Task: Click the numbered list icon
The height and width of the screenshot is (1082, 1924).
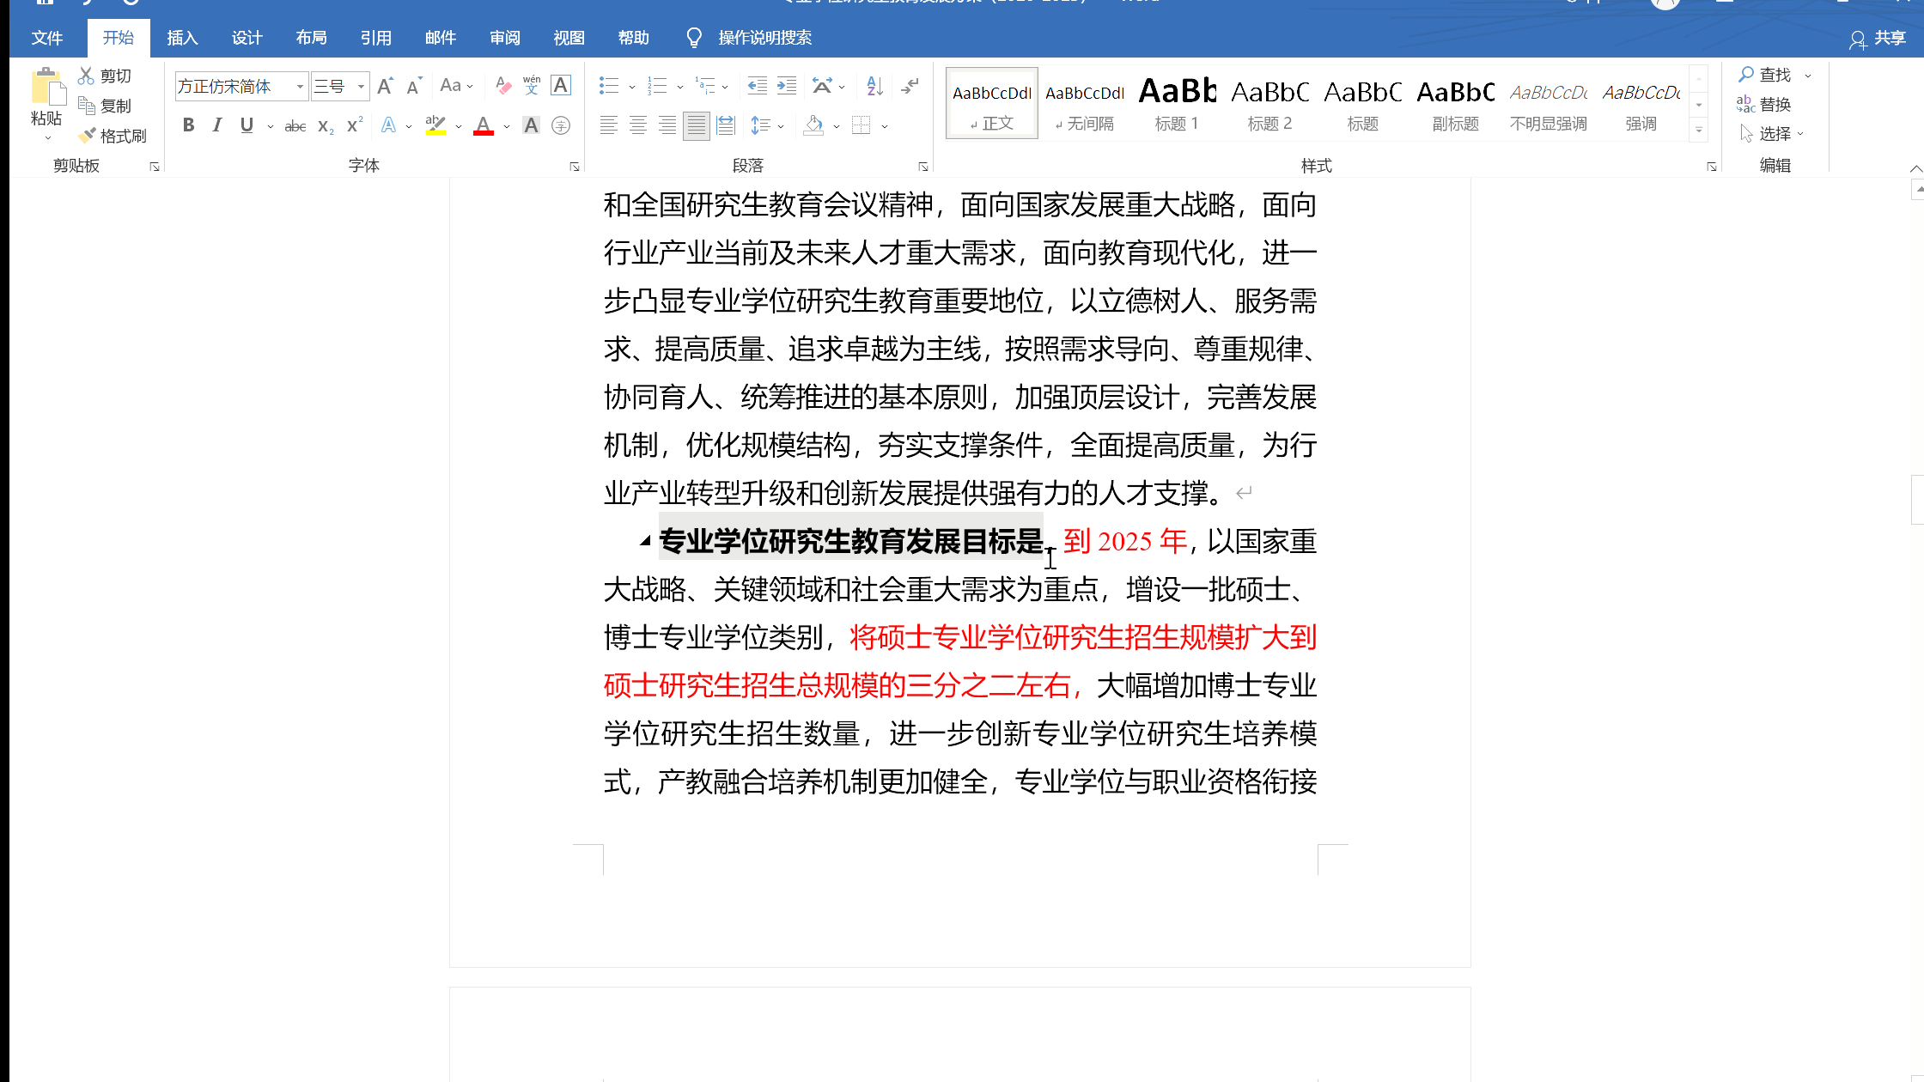Action: tap(657, 85)
